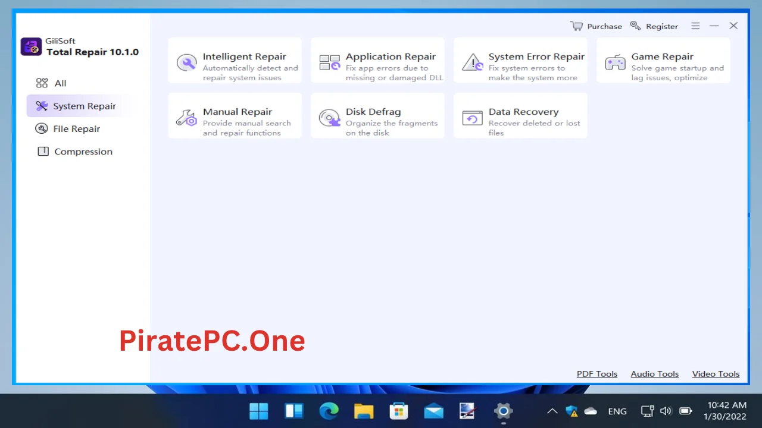Screen dimensions: 762x428
Task: Click ENG language indicator
Action: (617, 411)
